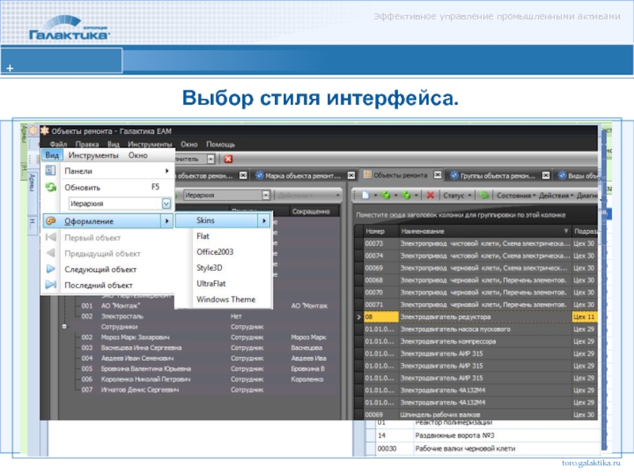Click the new document icon in grid toolbar

click(365, 194)
